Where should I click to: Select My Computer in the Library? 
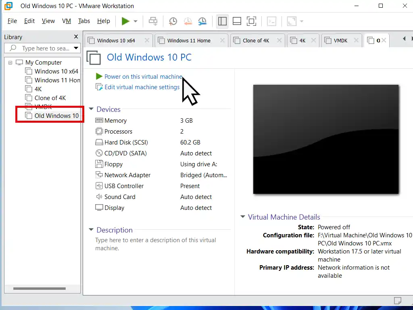pyautogui.click(x=44, y=63)
